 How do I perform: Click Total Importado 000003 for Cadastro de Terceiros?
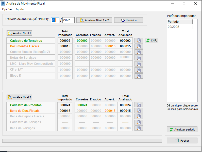(x=65, y=40)
